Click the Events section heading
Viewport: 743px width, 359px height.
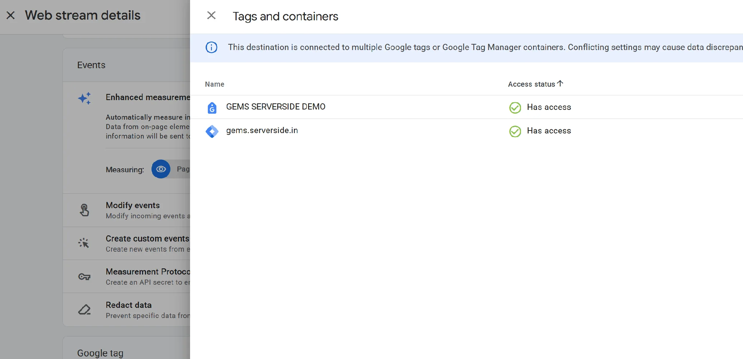pos(91,65)
